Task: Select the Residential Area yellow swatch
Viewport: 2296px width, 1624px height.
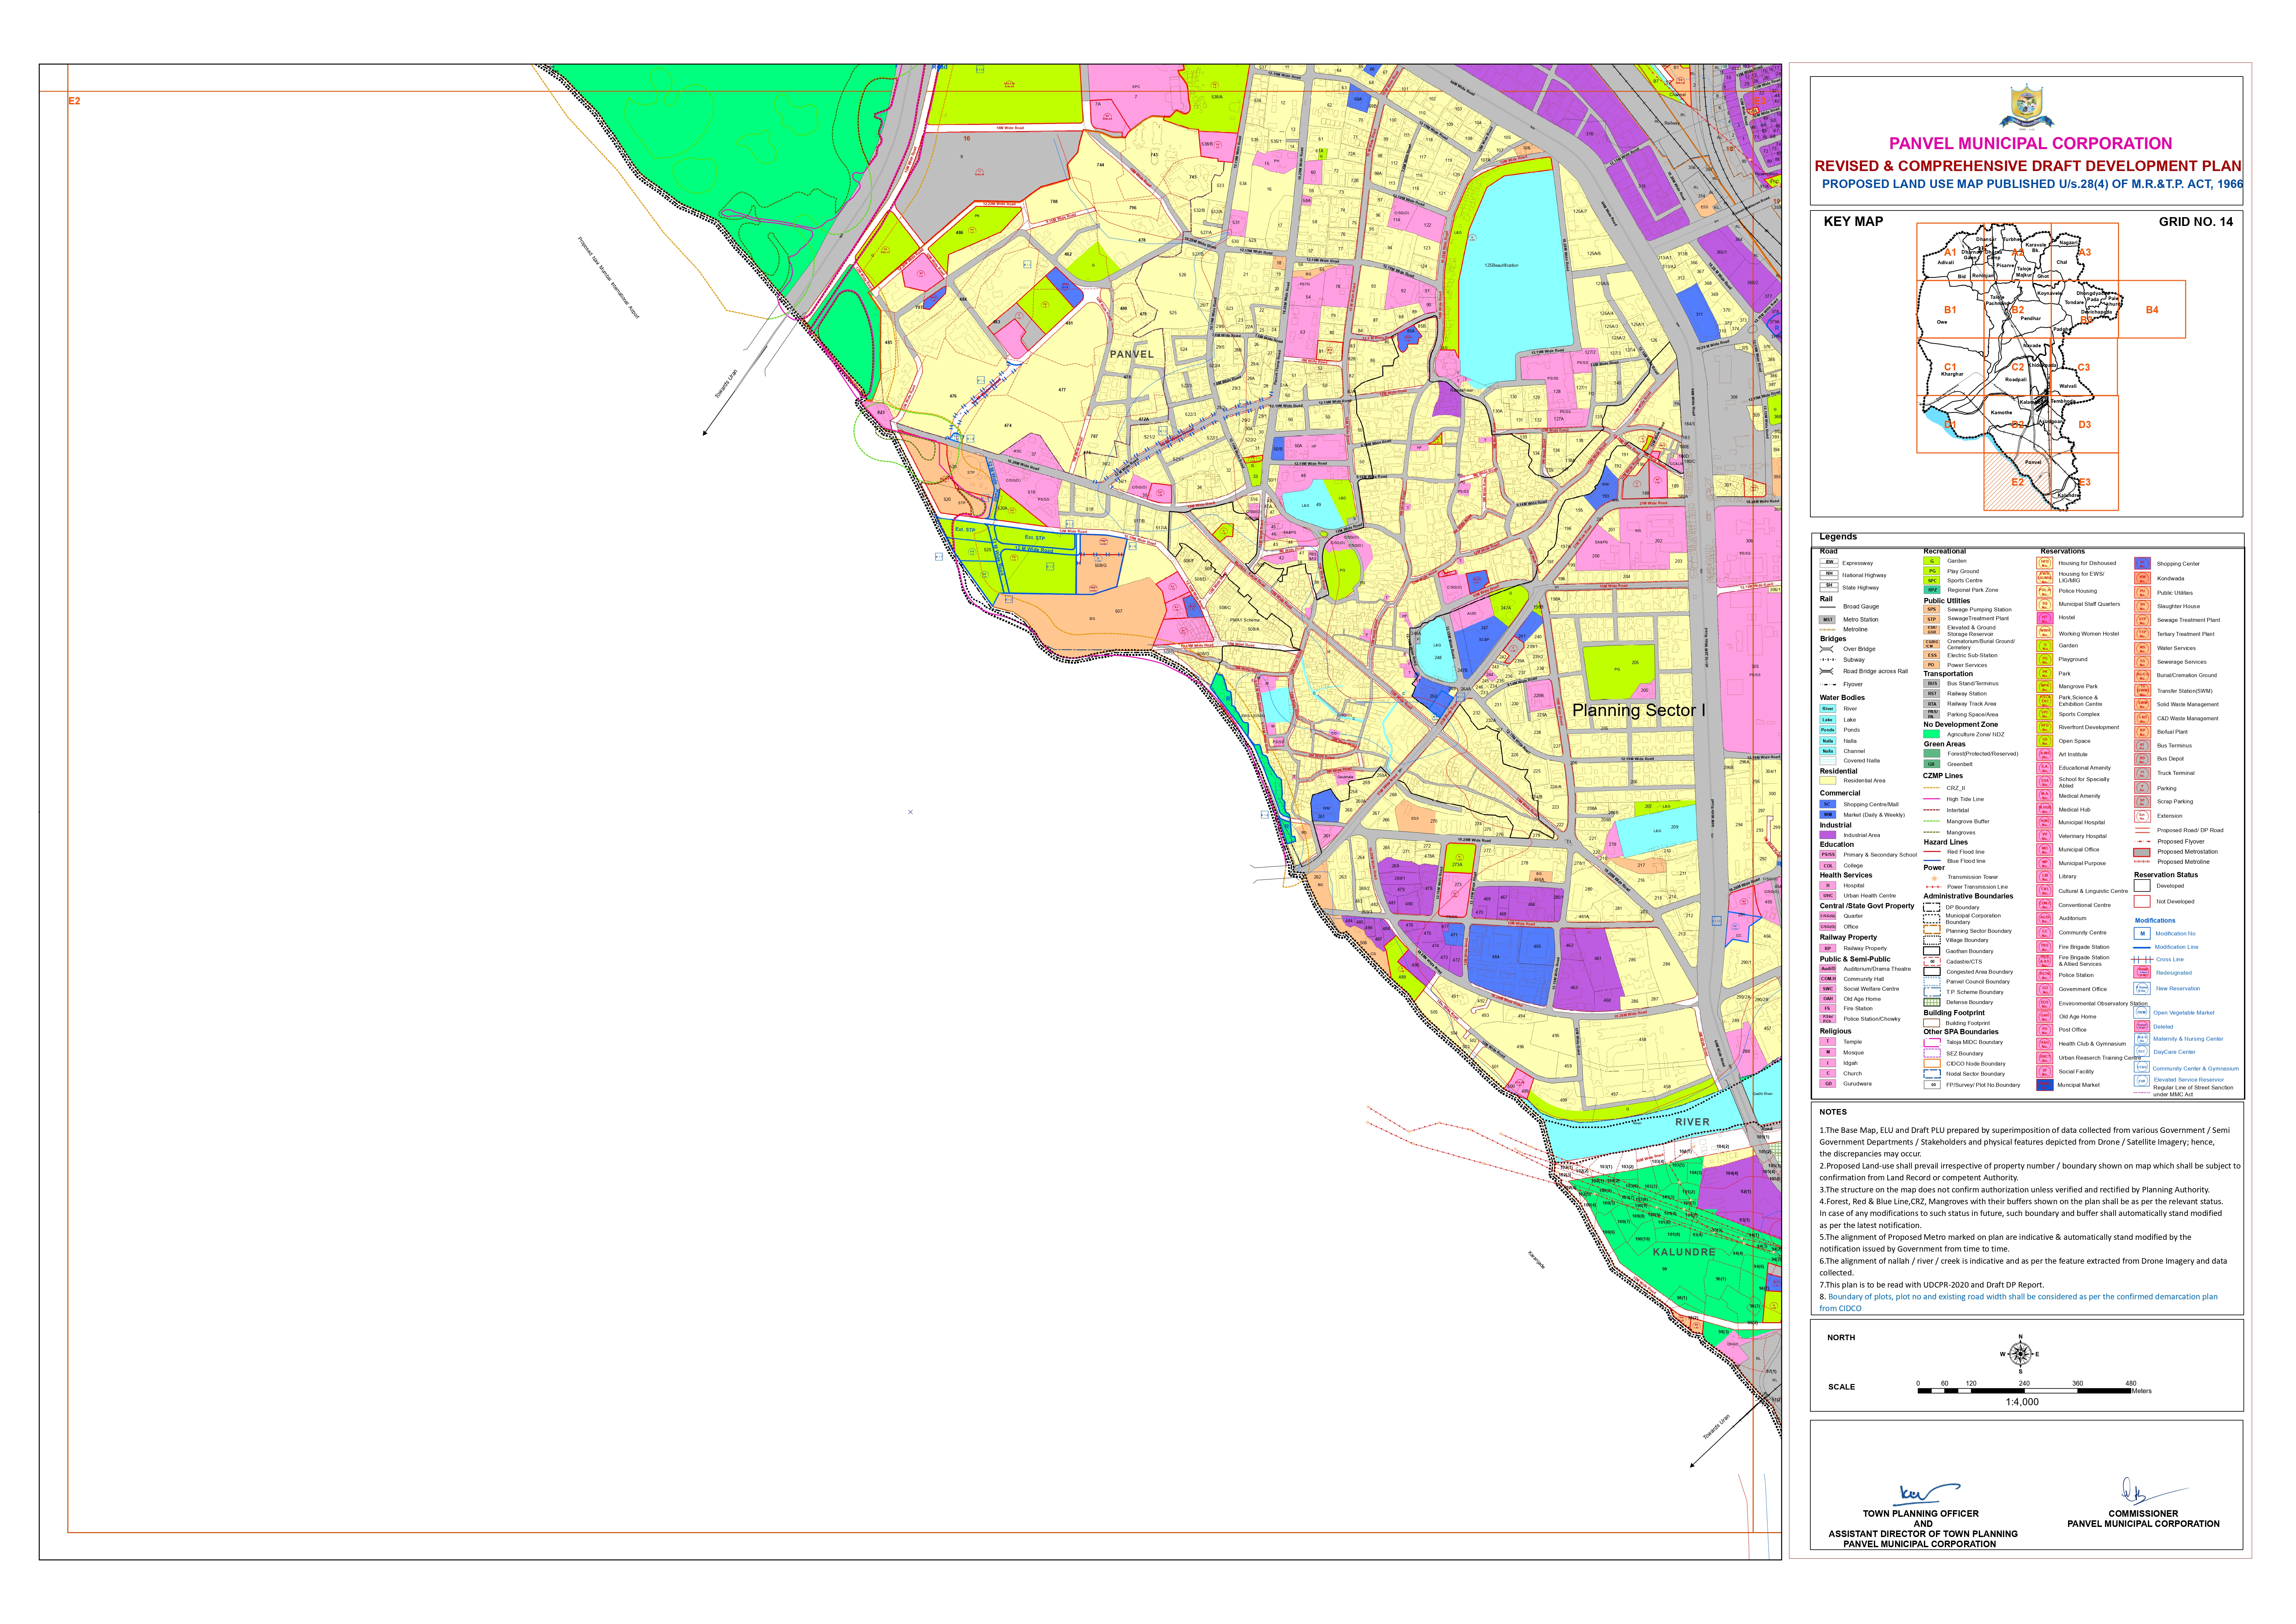Action: click(x=1828, y=781)
